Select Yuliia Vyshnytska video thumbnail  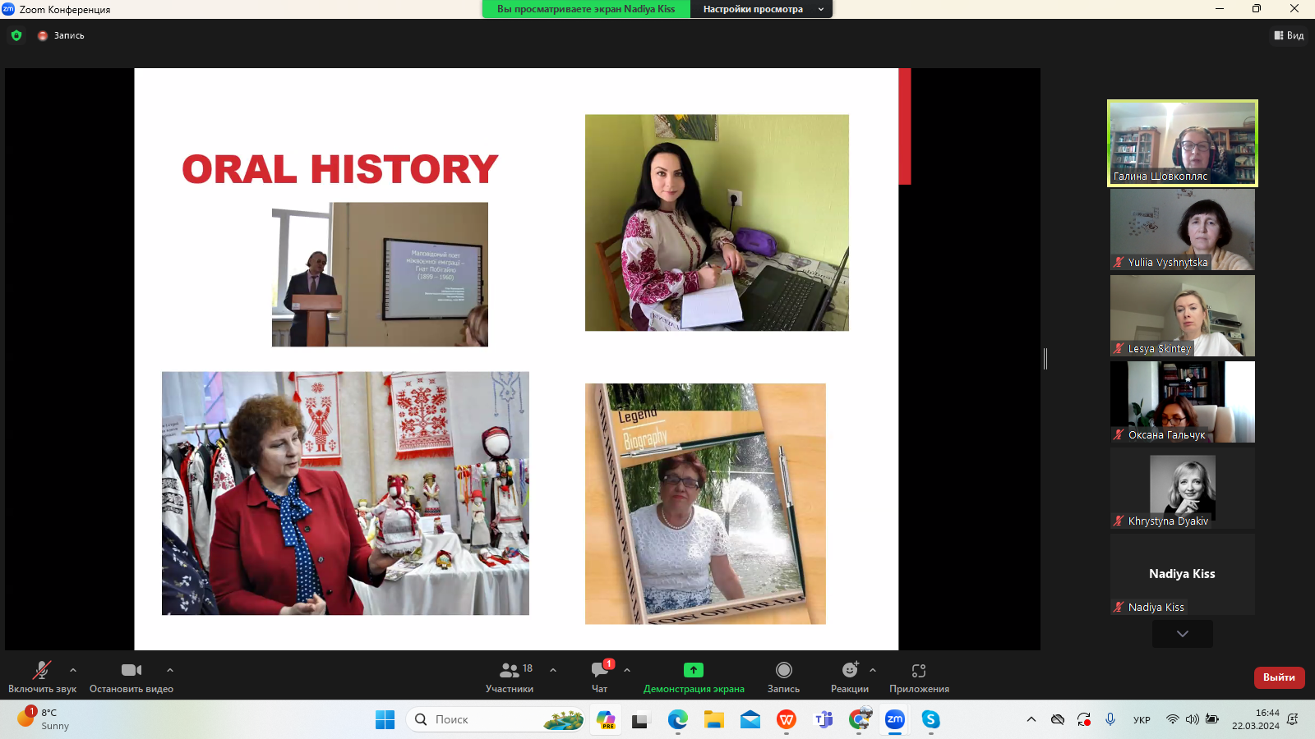click(x=1182, y=230)
